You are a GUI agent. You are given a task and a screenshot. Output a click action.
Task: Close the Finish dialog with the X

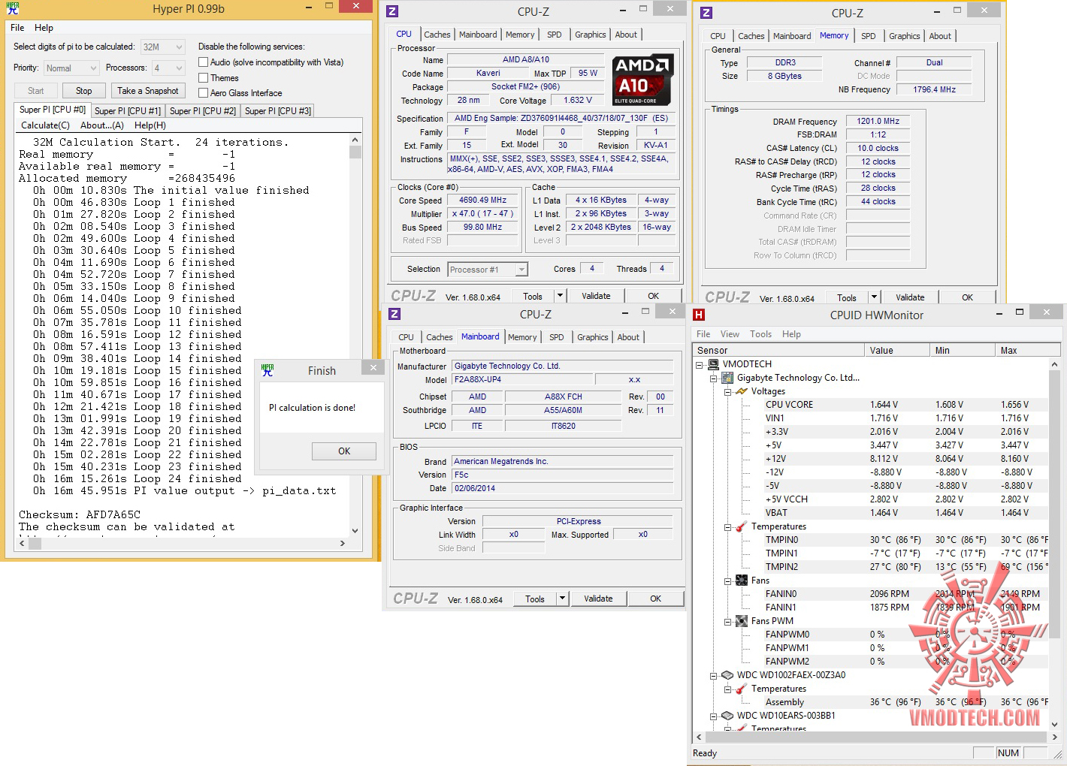(x=373, y=367)
